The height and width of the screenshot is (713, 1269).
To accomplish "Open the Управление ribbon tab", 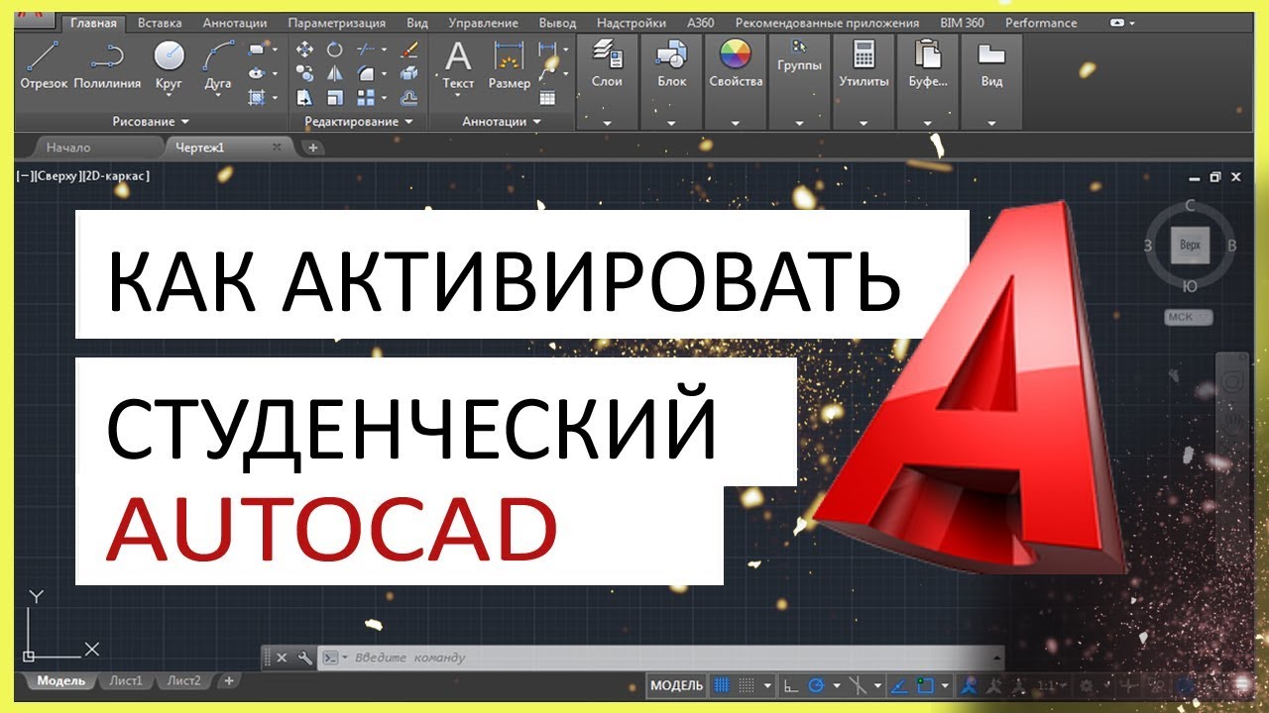I will (483, 22).
